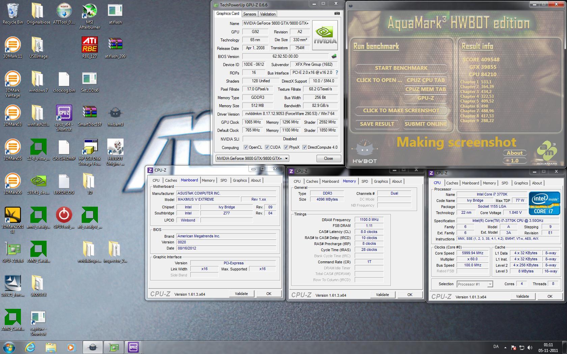Open the RBE_127 ATI icon
This screenshot has height=354, width=567.
(x=89, y=48)
